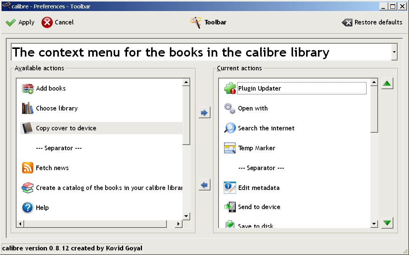Select 'Create a catalog of the books' entry
The width and height of the screenshot is (409, 255).
click(x=101, y=188)
